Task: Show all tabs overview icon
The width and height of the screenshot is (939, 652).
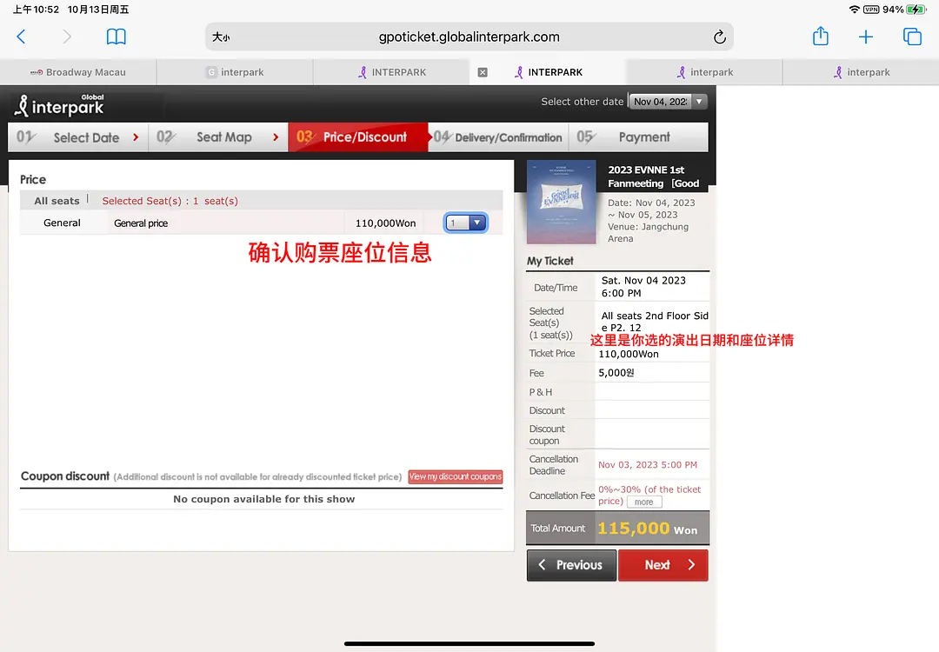Action: (912, 37)
